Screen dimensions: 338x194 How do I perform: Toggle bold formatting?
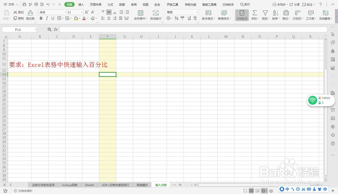41,18
